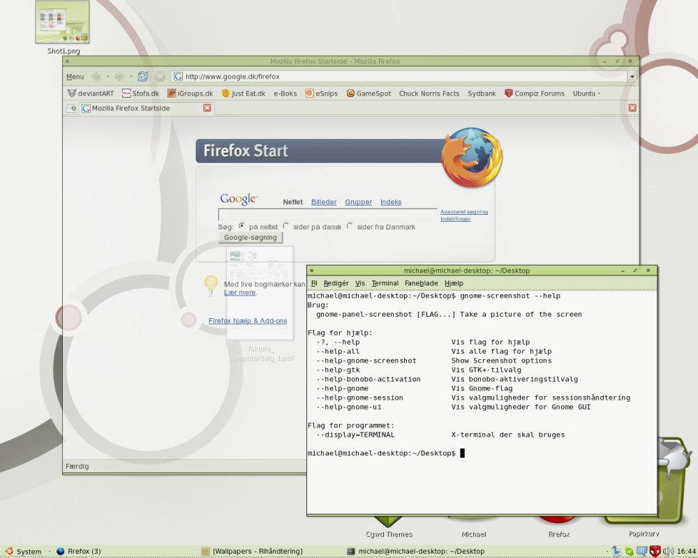Click the light bulb tip icon
698x558 pixels.
tap(211, 285)
